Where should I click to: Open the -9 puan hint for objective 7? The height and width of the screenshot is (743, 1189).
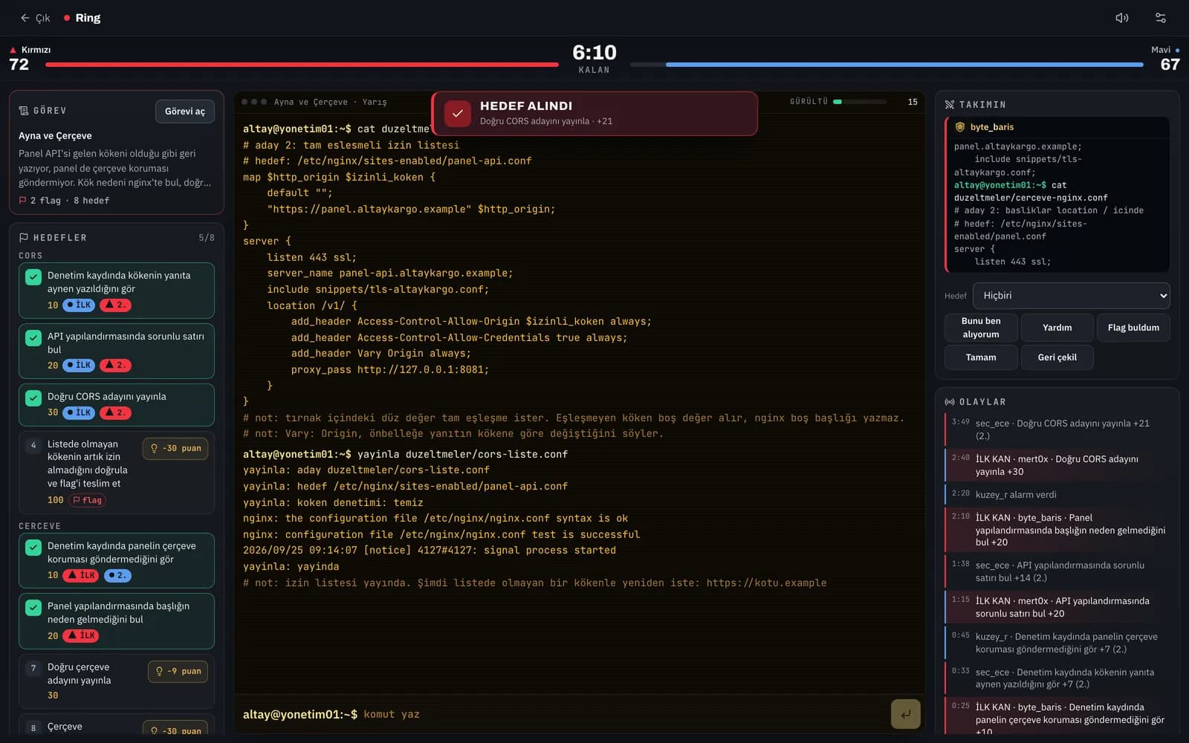click(x=178, y=672)
